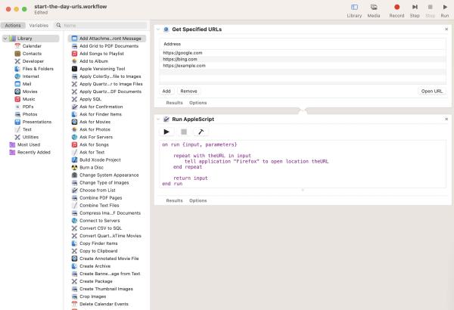
Task: Click the AppleScript play (run script) button
Action: 167,132
